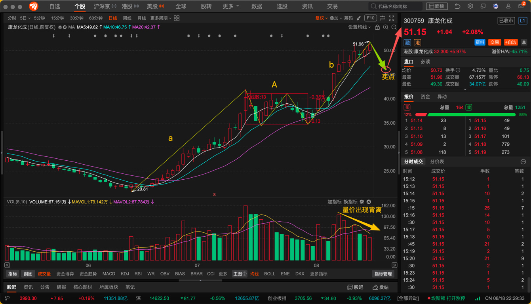Toggle the 副图 sub-chart button

[28, 274]
